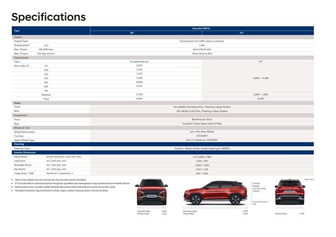336x237 pixels.
Task: Click the front view image of the red CRETA
Action: (x=151, y=192)
